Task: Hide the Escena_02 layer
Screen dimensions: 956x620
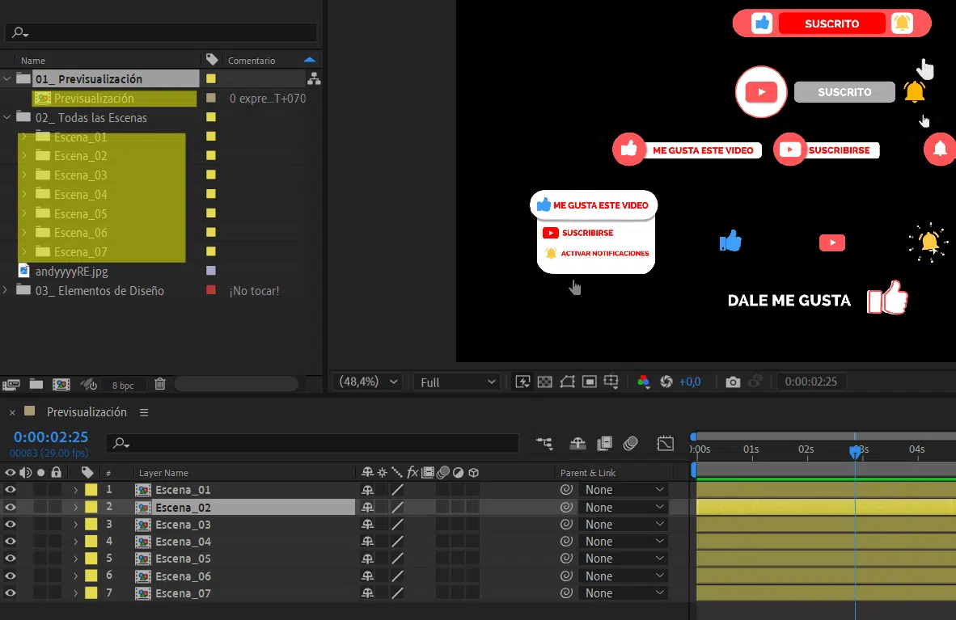Action: point(11,507)
